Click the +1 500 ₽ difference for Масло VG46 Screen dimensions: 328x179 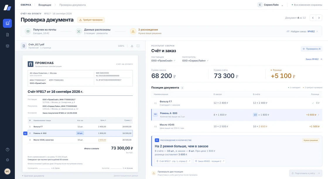coord(315,126)
